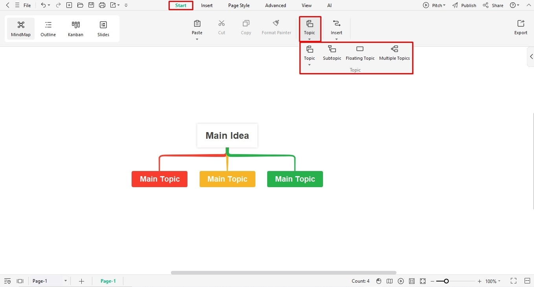Start Pitch presentation mode
Image resolution: width=534 pixels, height=287 pixels.
click(434, 6)
